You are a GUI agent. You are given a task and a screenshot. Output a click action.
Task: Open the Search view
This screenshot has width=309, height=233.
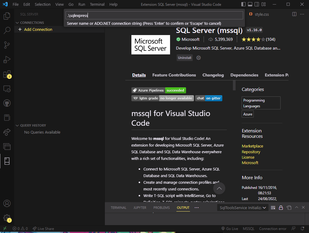7,30
